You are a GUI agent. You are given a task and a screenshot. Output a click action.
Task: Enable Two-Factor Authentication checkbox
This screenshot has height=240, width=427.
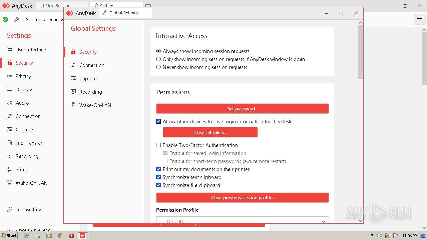pyautogui.click(x=158, y=145)
